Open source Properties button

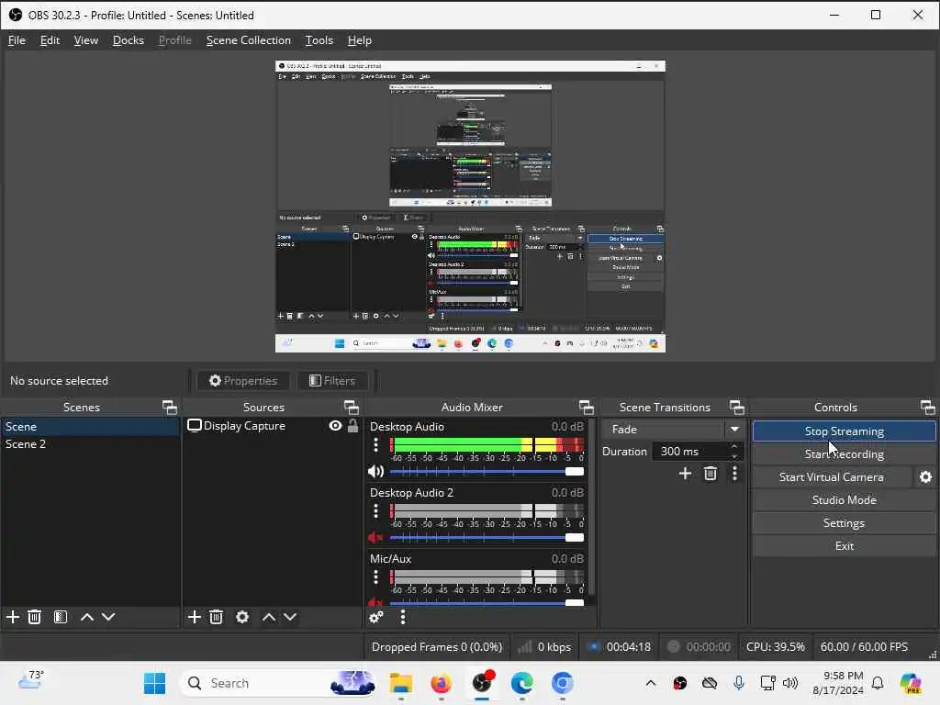click(x=242, y=381)
